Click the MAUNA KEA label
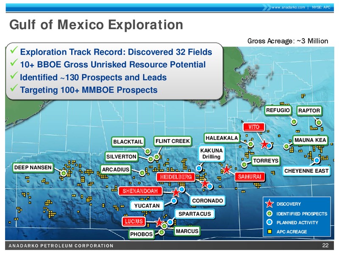 pyautogui.click(x=310, y=140)
